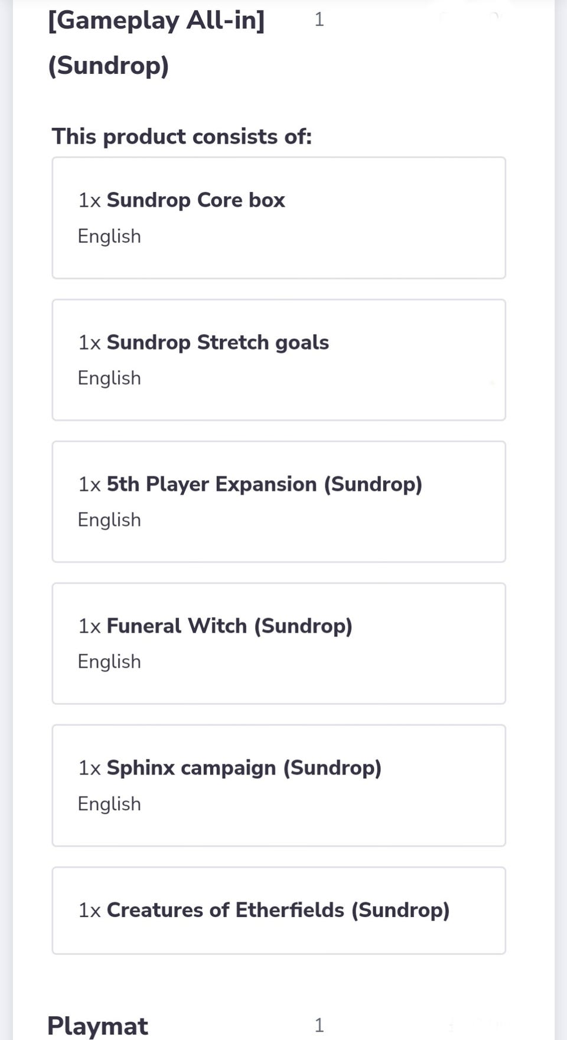Click English language under 5th Player Expansion
Screen dimensions: 567x1040
(109, 520)
